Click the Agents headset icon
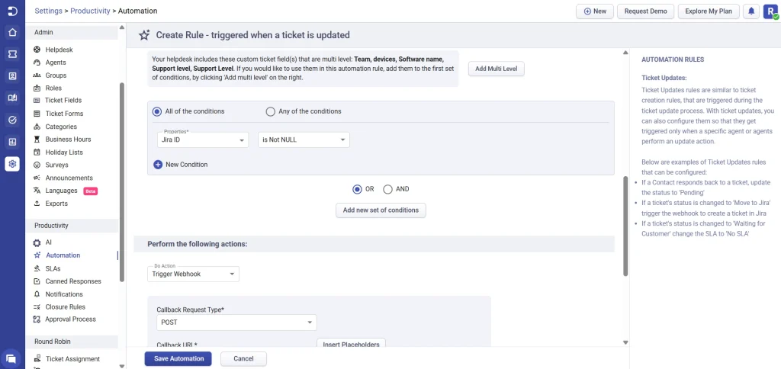This screenshot has height=369, width=781. click(x=37, y=63)
